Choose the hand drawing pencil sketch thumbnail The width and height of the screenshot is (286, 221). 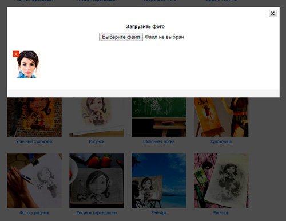pos(34,180)
